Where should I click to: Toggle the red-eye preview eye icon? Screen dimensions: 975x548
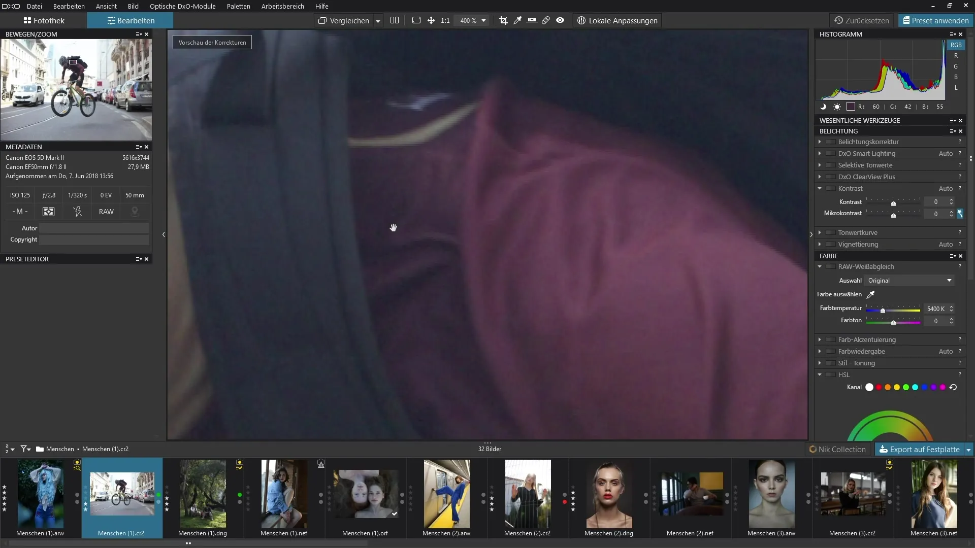560,21
